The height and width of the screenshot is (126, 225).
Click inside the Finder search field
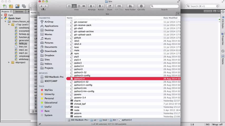164,6
